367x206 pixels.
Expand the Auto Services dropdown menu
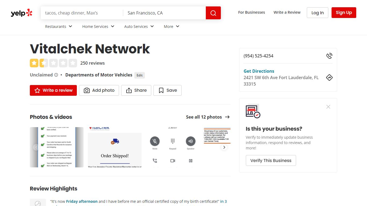[139, 26]
